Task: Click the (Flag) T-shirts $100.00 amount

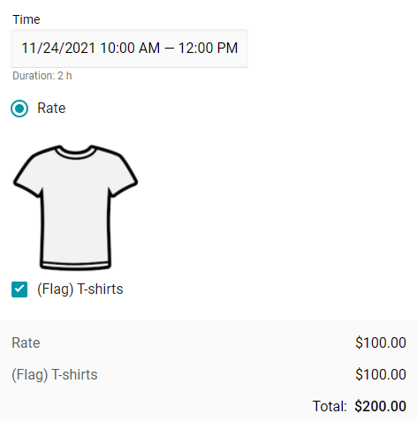Action: pyautogui.click(x=381, y=374)
